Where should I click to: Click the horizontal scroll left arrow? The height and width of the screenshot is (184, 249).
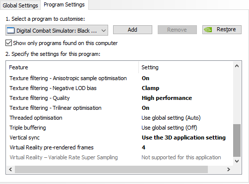10,169
